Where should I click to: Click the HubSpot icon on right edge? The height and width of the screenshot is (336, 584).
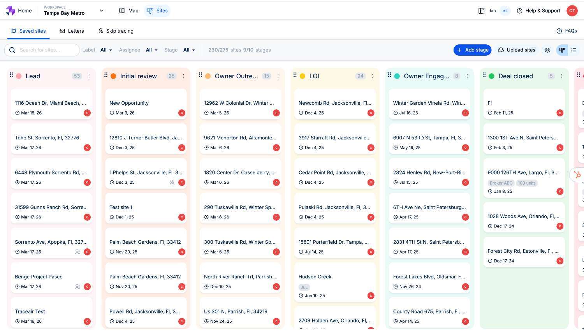point(578,175)
